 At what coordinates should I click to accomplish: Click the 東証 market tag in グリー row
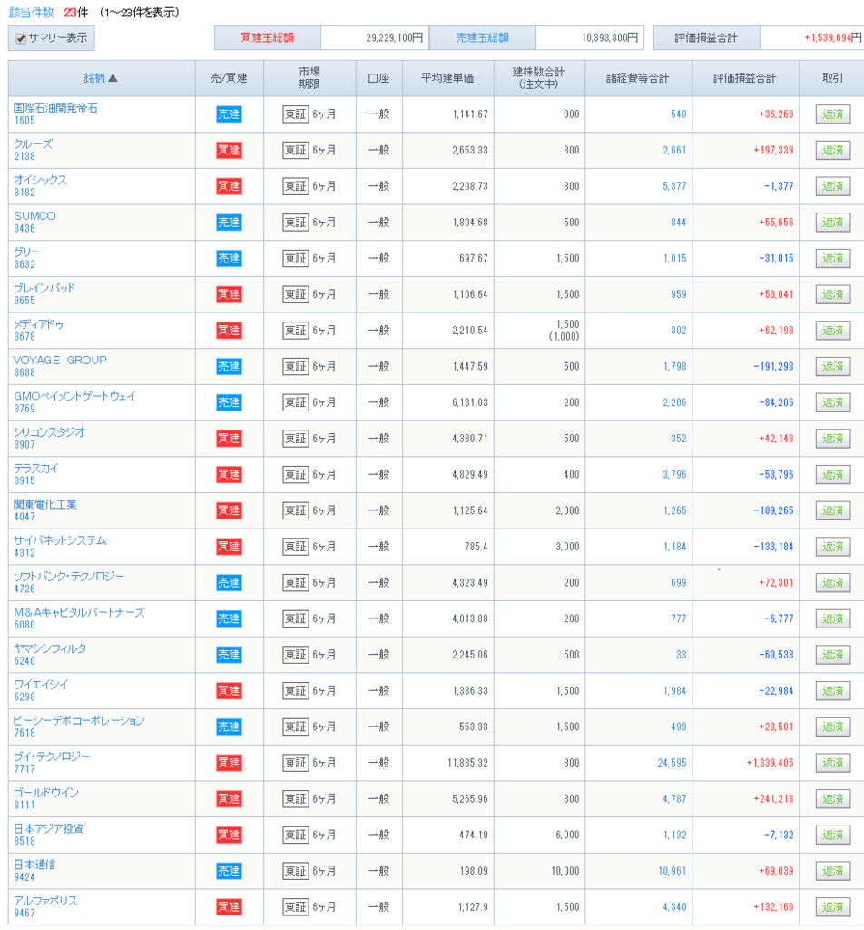[296, 259]
